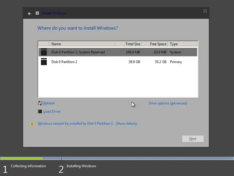Click the maximize icon in title bar

[x=205, y=11]
